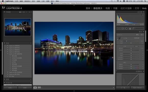
Task: Click the Time Machine status icon
Action: coord(112,1)
